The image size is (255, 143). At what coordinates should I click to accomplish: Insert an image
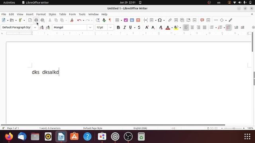pos(126,20)
